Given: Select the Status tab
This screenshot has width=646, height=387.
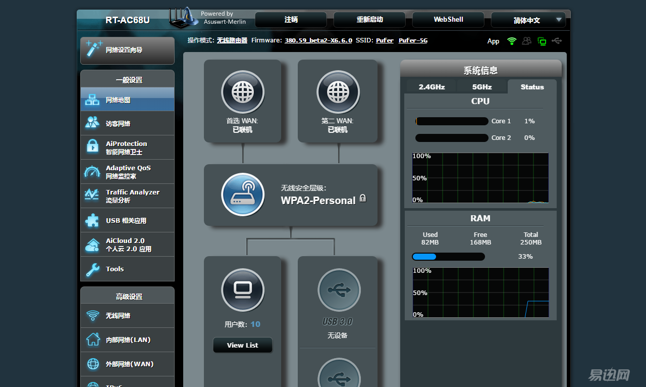Looking at the screenshot, I should click(532, 87).
